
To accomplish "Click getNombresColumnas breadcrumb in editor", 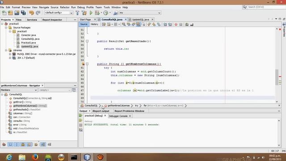I will [x=118, y=106].
